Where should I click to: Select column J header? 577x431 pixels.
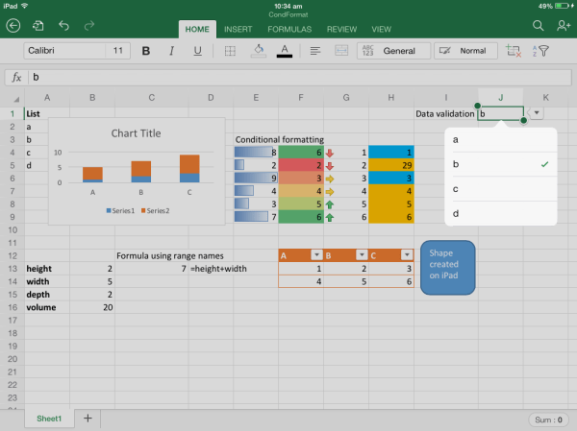(x=500, y=97)
